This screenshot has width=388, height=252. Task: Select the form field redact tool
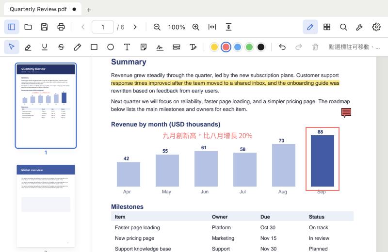click(x=177, y=47)
